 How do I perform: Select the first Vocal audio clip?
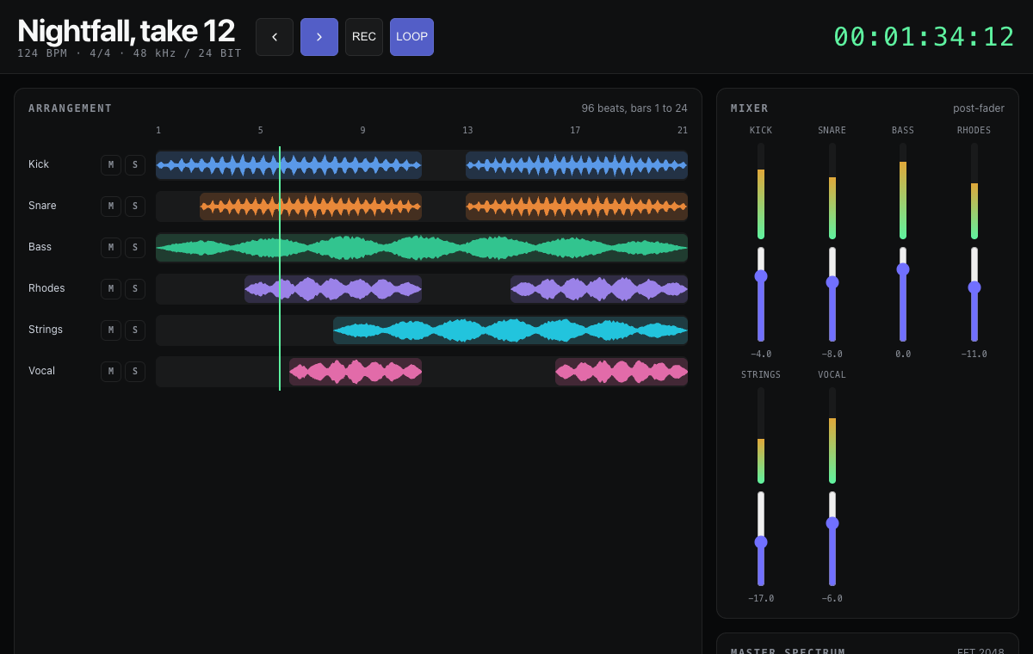(356, 372)
